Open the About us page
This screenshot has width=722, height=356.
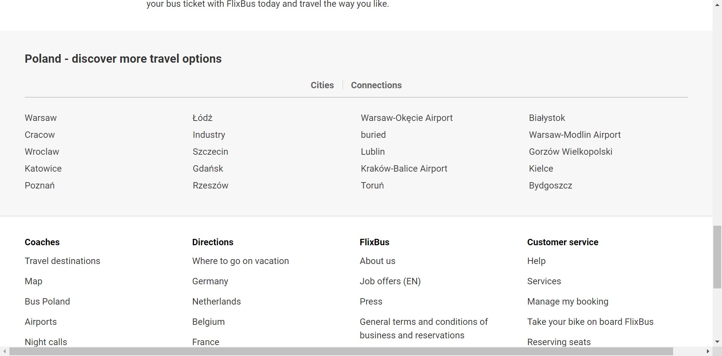click(x=377, y=261)
